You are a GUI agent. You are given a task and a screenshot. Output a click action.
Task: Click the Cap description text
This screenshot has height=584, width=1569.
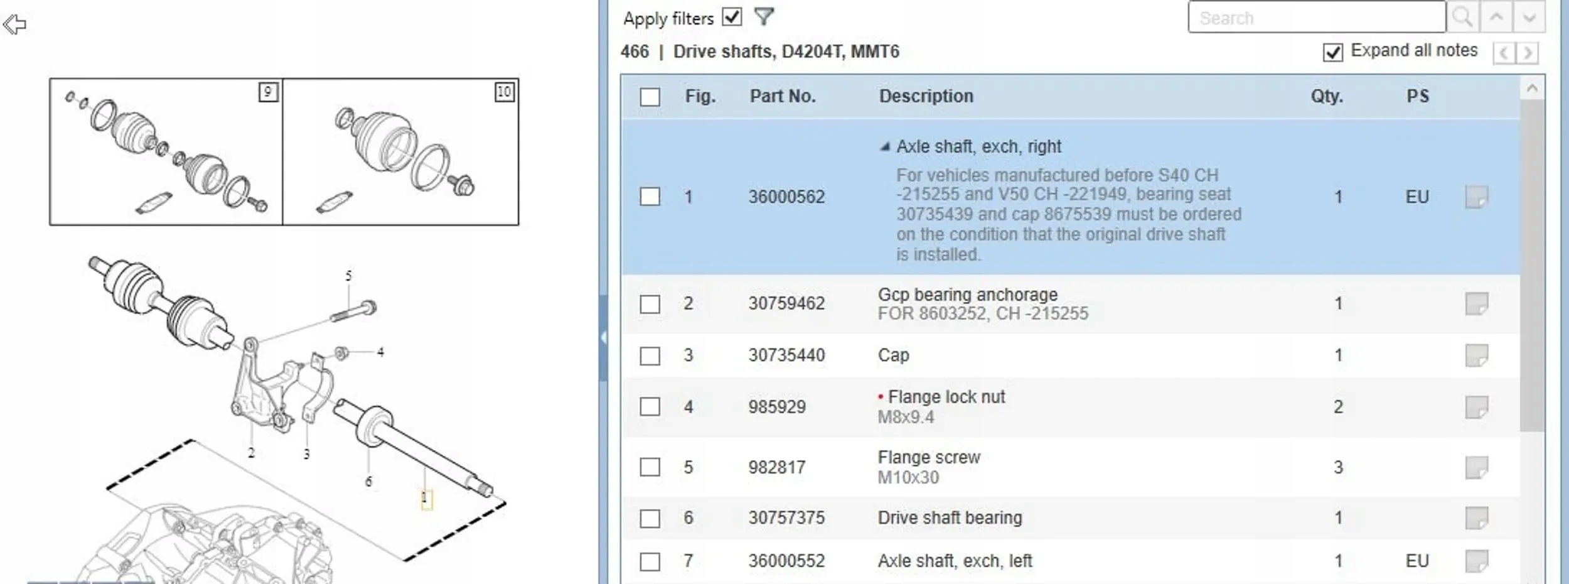coord(894,355)
